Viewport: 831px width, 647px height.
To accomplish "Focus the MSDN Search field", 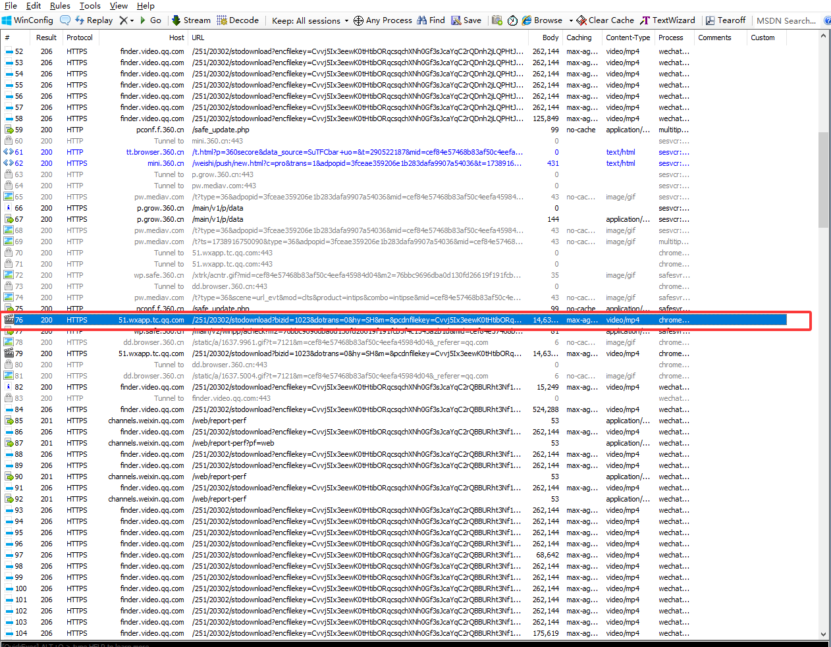I will (x=787, y=20).
